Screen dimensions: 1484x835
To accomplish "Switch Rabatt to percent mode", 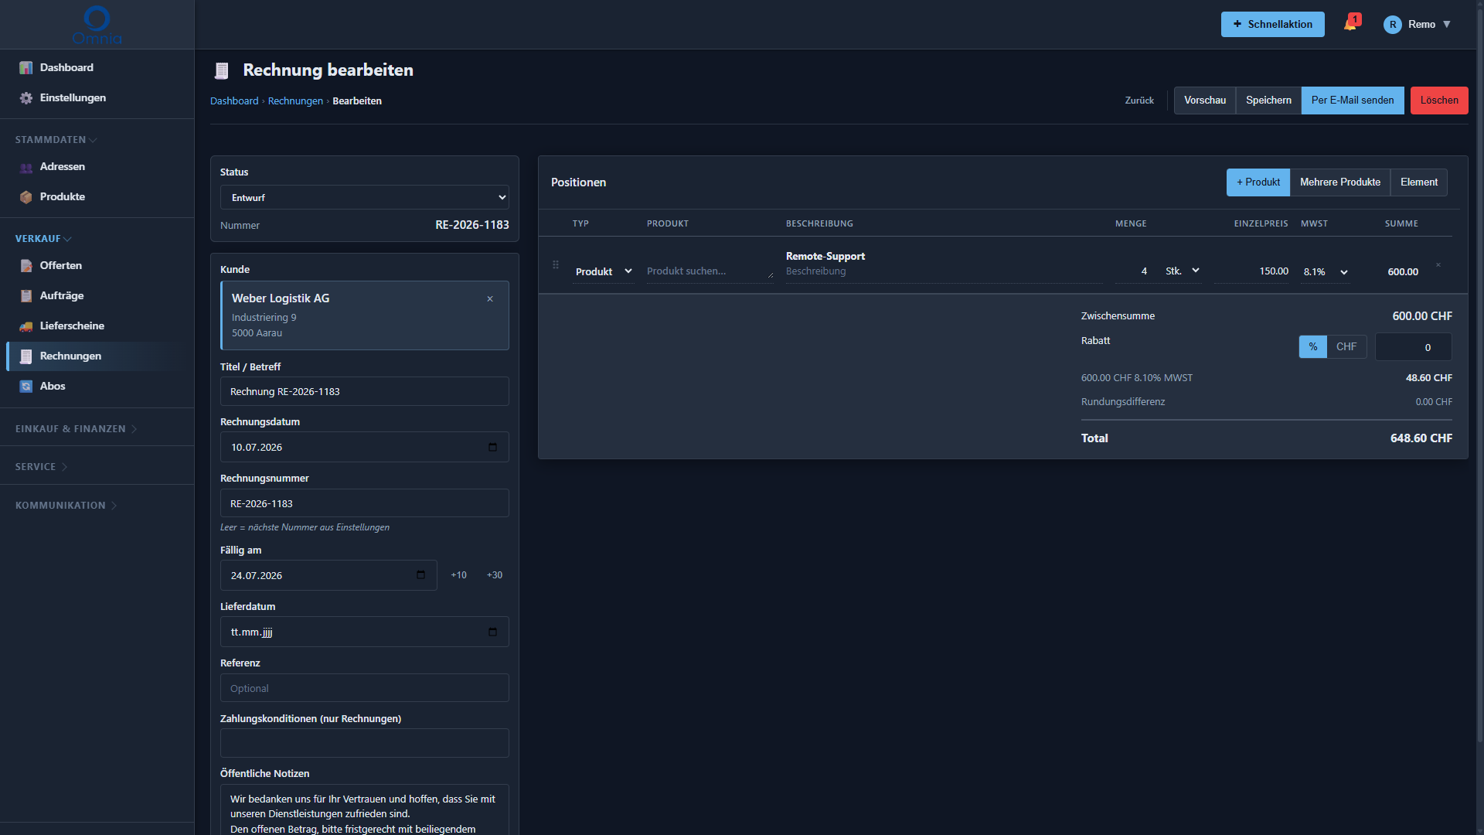I will point(1312,347).
